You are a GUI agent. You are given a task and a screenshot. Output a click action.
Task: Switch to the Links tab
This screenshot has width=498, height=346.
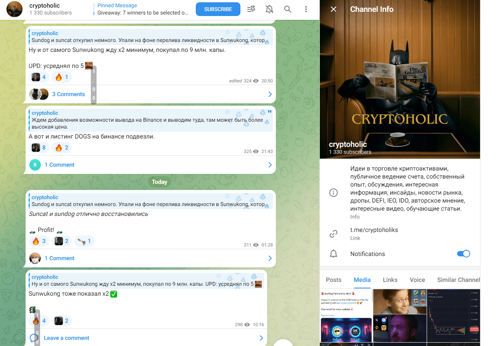pos(390,280)
